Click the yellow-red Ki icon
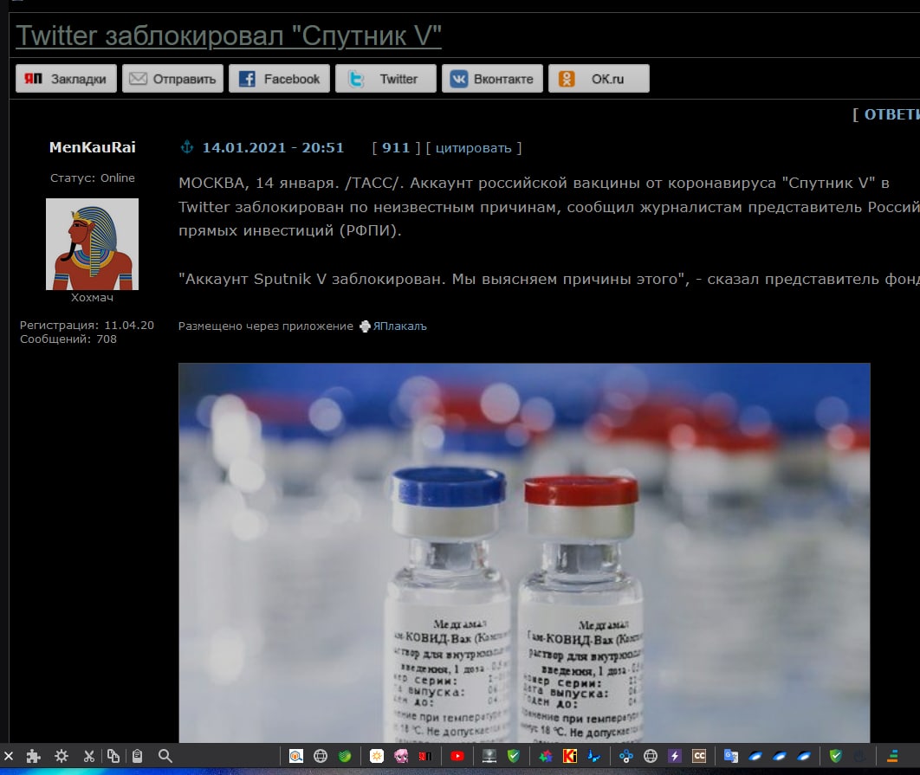Viewport: 920px width, 775px height. click(570, 756)
